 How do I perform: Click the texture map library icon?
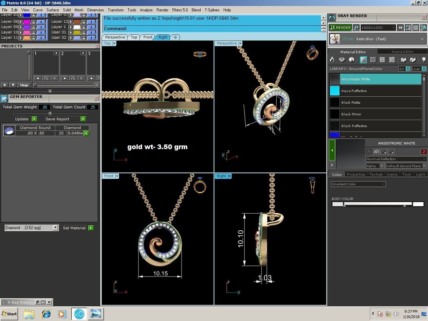pyautogui.click(x=382, y=60)
